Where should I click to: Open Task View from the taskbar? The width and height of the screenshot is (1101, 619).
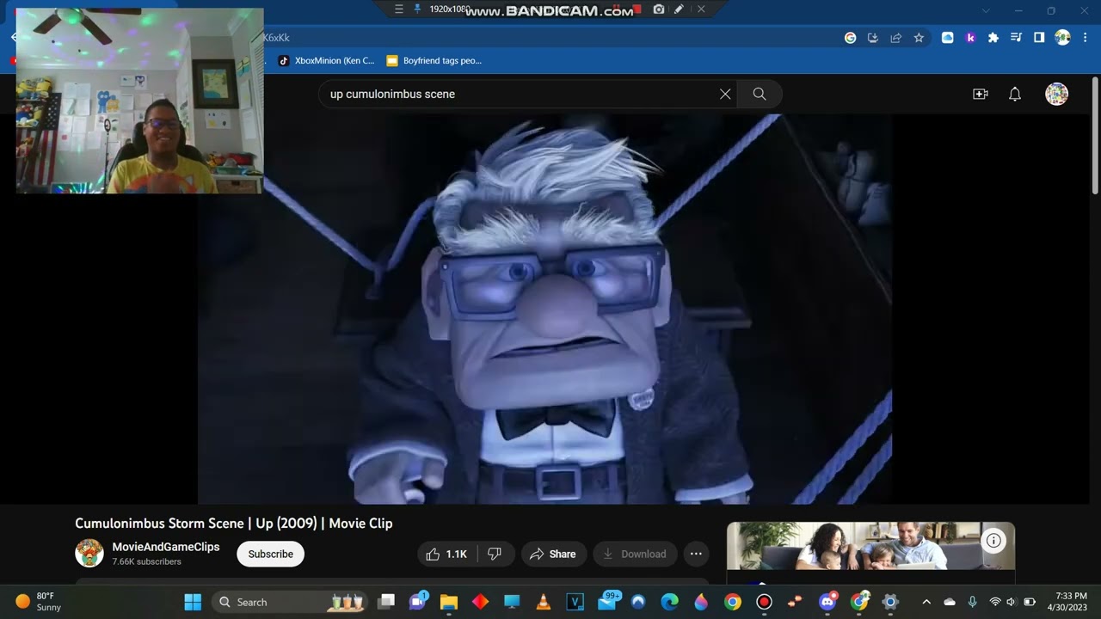tap(387, 602)
